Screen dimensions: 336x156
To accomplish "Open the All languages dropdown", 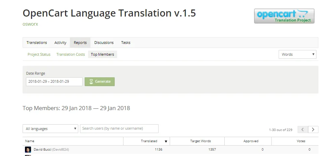I will 50,129.
